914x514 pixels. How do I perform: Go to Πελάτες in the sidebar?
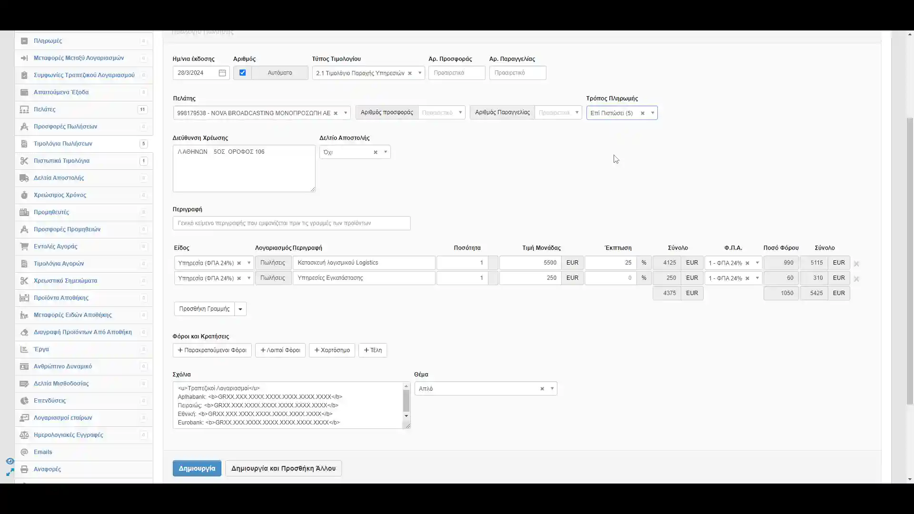pos(45,109)
